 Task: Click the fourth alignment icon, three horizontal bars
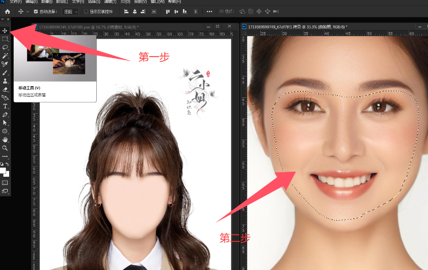tap(154, 12)
